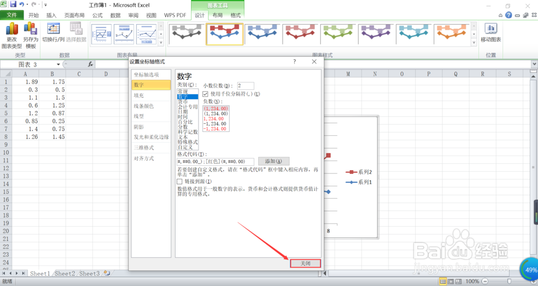
Task: Switch to the Home (开始) tab
Action: pos(33,15)
